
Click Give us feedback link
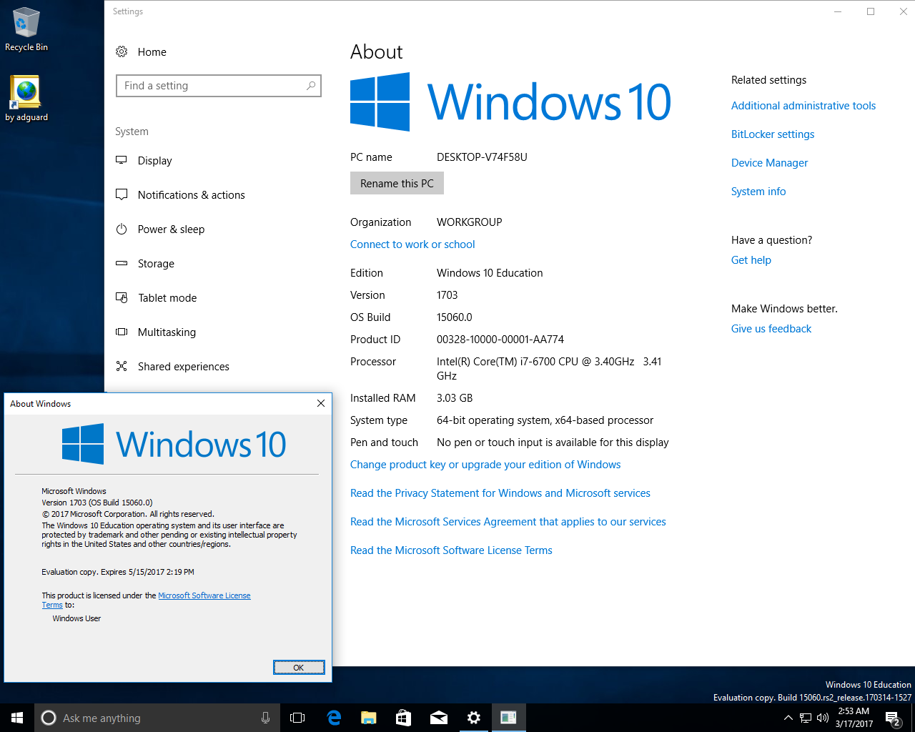pyautogui.click(x=771, y=329)
